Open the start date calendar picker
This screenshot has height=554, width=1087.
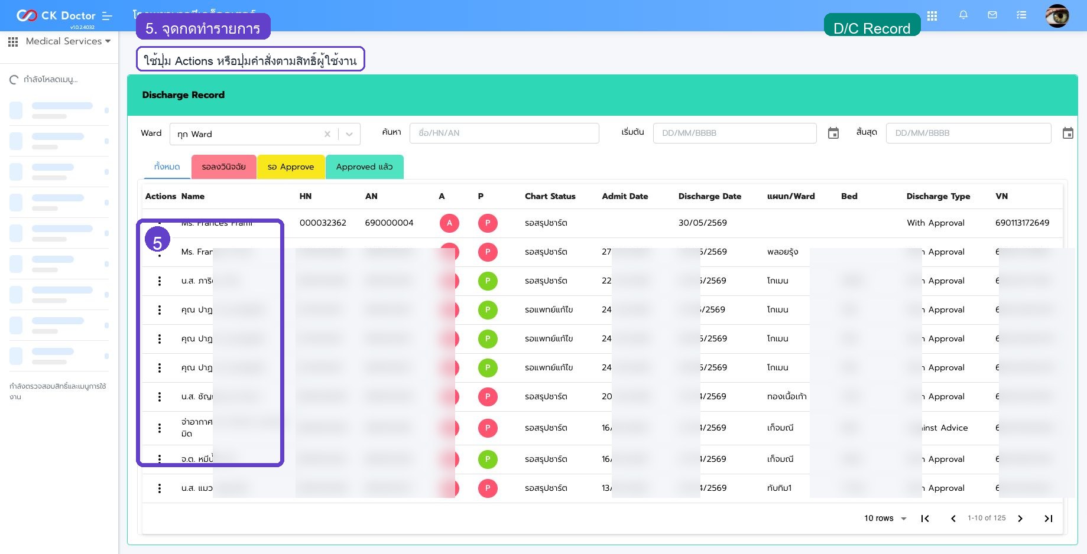click(x=833, y=133)
